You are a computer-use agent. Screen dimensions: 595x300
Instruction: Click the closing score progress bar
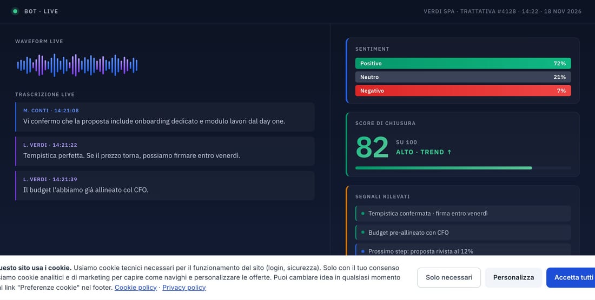[x=463, y=168]
